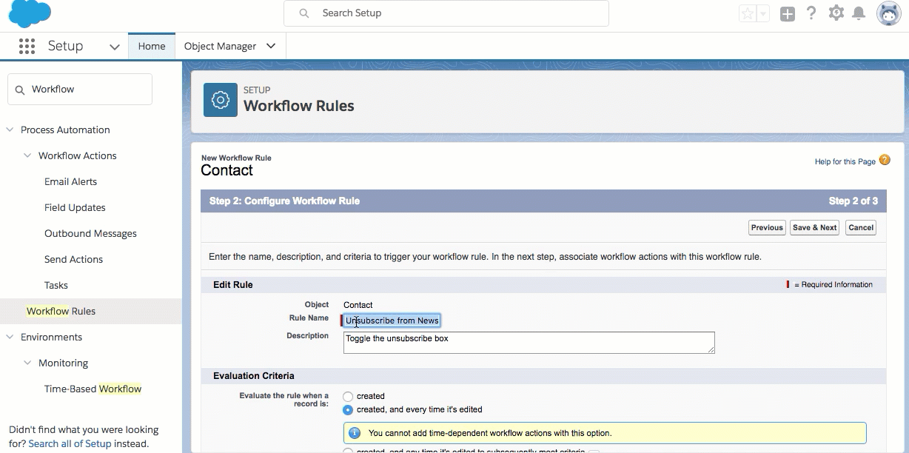The height and width of the screenshot is (453, 909).
Task: Focus the Search Setup field
Action: [x=446, y=13]
